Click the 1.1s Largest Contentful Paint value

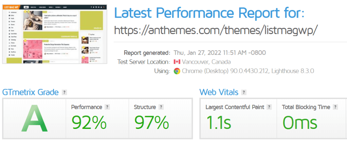pos(218,123)
